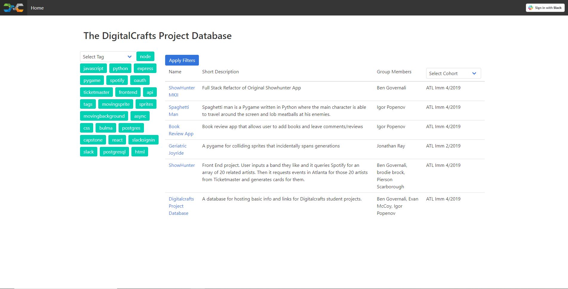Toggle the pygame tag filter
568x289 pixels.
click(92, 80)
